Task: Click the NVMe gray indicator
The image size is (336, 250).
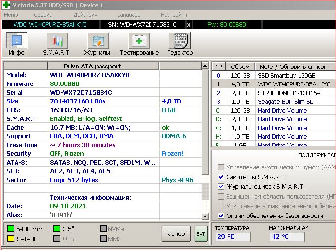Action: pyautogui.click(x=103, y=228)
